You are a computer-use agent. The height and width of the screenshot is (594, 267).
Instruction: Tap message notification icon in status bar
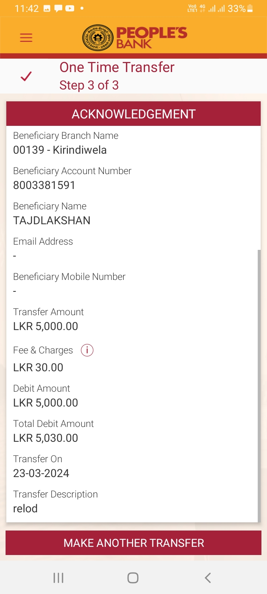58,9
